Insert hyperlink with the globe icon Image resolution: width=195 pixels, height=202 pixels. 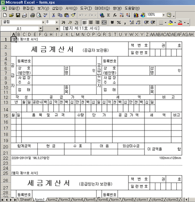(102, 15)
